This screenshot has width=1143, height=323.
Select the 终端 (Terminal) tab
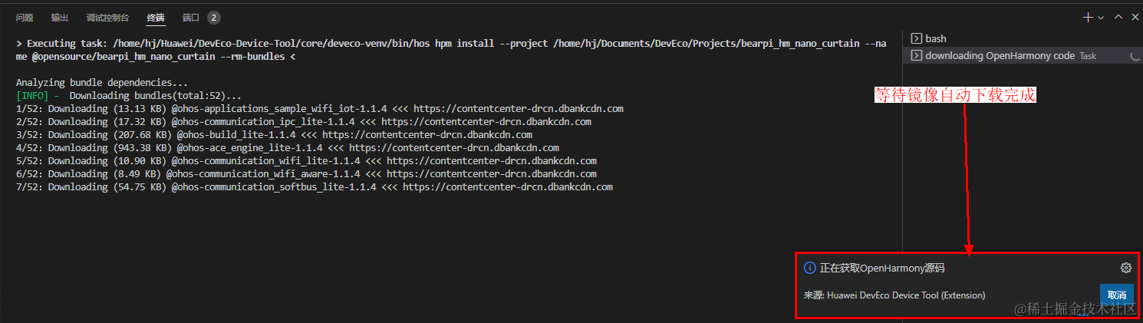point(156,17)
